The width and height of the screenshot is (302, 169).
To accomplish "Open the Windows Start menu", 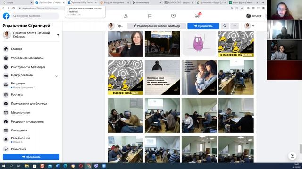I will point(3,166).
